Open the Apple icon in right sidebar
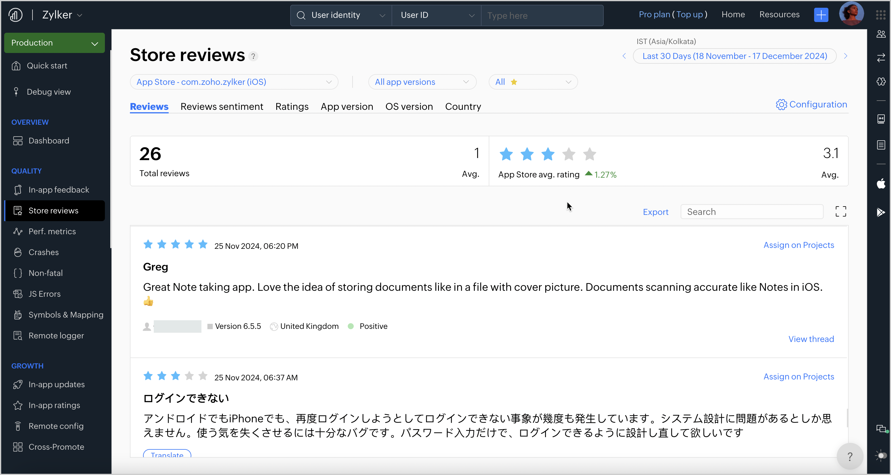This screenshot has width=891, height=475. pos(881,184)
